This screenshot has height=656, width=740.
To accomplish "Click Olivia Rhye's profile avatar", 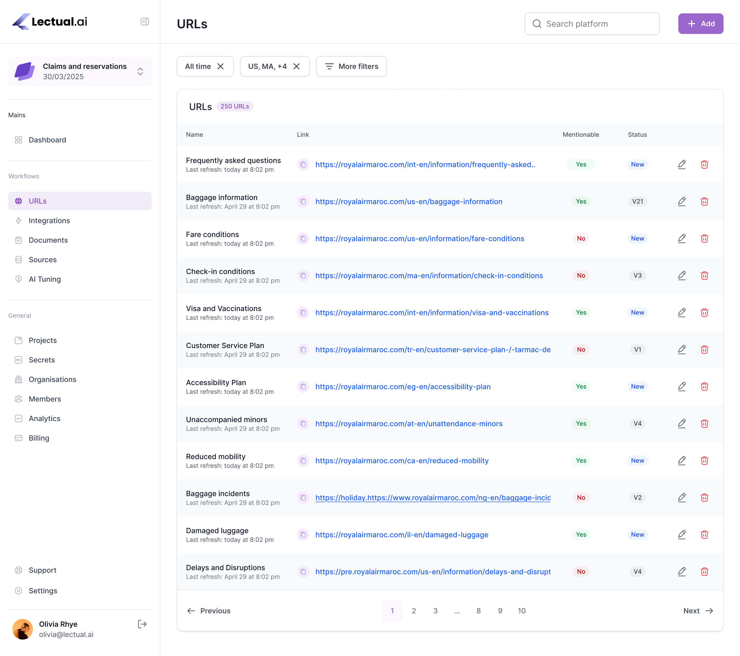I will [x=22, y=629].
